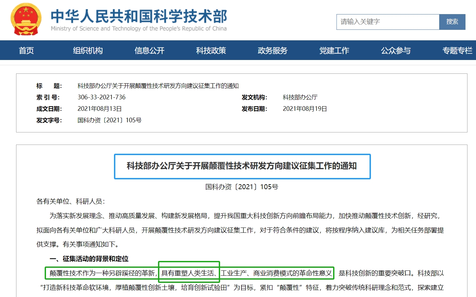
Task: Open the 信息公开 nav item
Action: pos(149,50)
